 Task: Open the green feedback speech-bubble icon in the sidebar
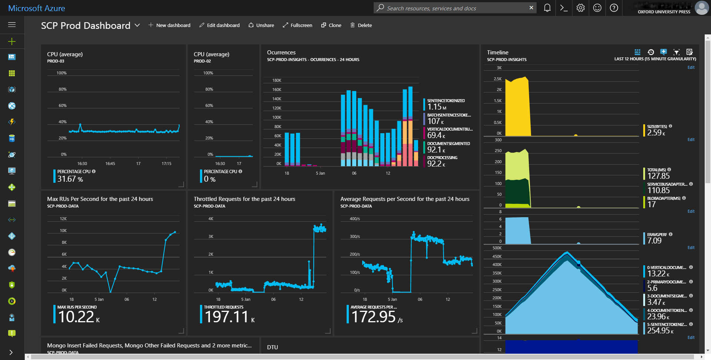click(12, 334)
